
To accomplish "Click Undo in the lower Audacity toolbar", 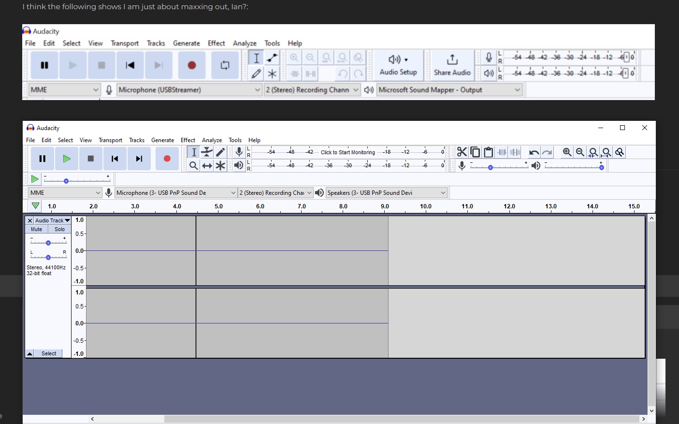I will 534,152.
